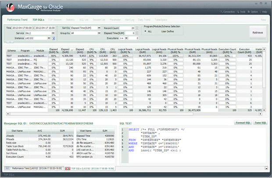Edit the start time field 2012-04-17 00:00
Viewport: 272px width, 178px height.
(22, 28)
